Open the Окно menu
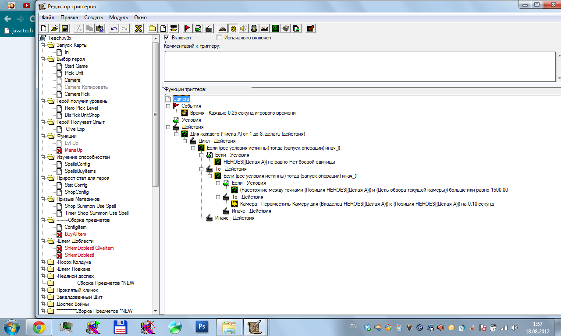 [140, 17]
